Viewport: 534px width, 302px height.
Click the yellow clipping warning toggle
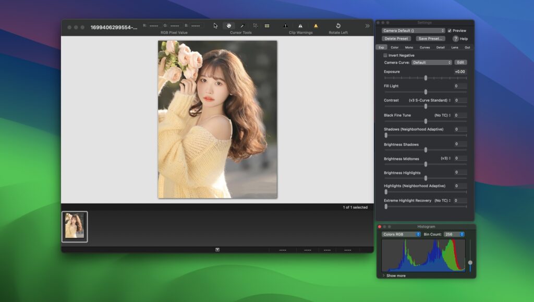pos(315,24)
